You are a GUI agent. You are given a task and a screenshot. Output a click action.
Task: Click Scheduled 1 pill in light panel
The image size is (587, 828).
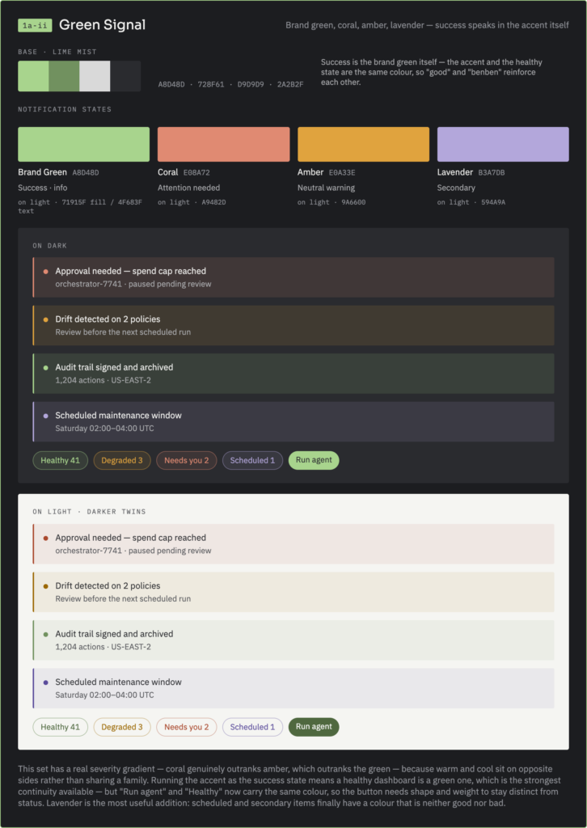(252, 727)
